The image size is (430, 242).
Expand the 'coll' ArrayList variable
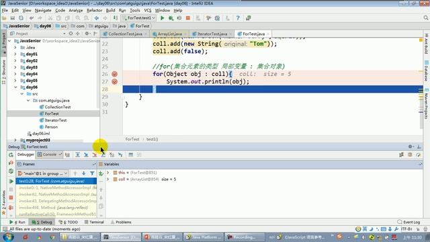pos(108,179)
